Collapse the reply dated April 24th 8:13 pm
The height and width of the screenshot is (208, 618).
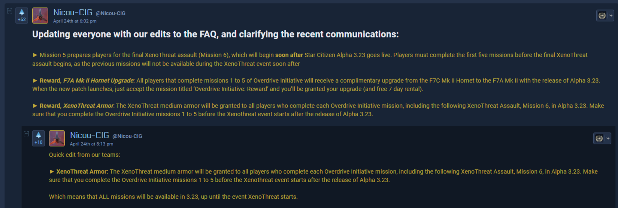pos(26,134)
